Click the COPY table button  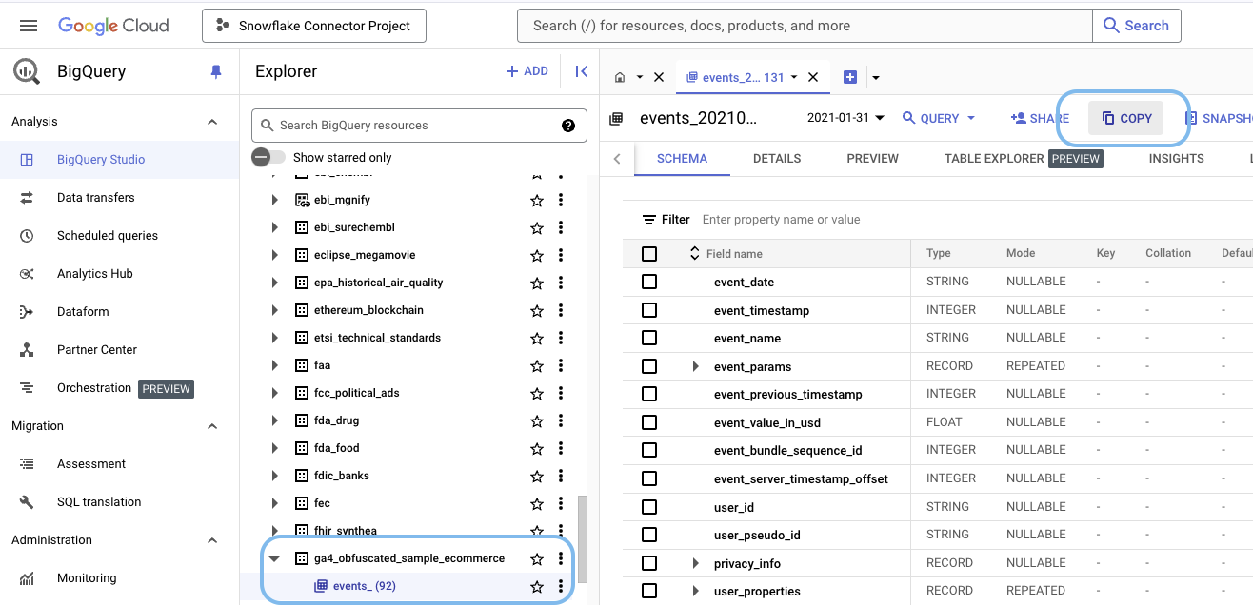(x=1126, y=118)
